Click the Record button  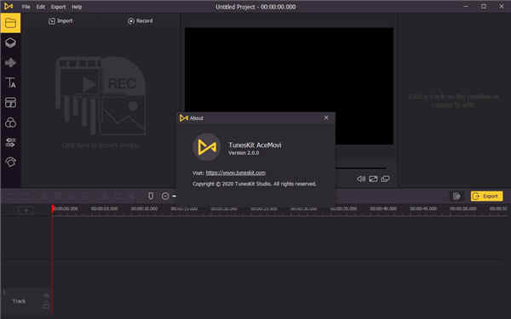point(141,21)
